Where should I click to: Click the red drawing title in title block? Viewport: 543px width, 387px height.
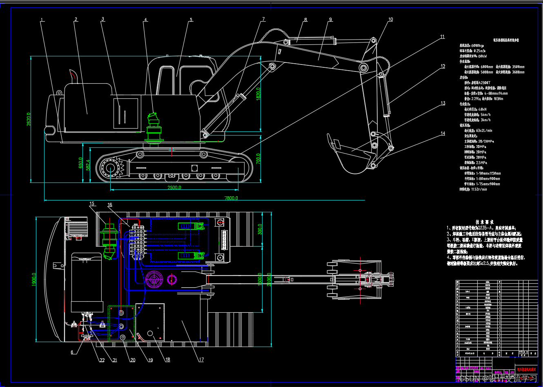(x=527, y=369)
